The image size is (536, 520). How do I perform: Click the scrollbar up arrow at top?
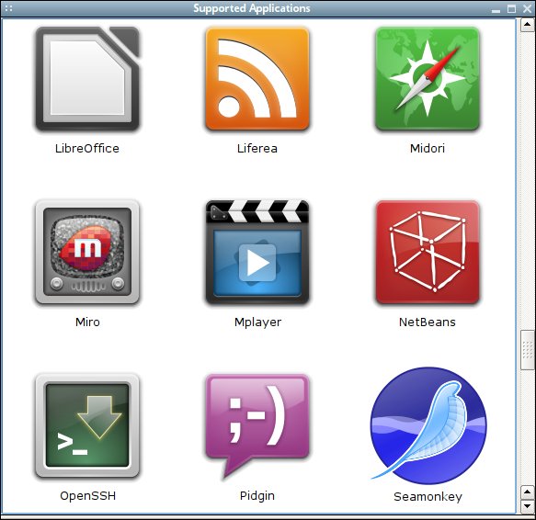click(x=527, y=25)
